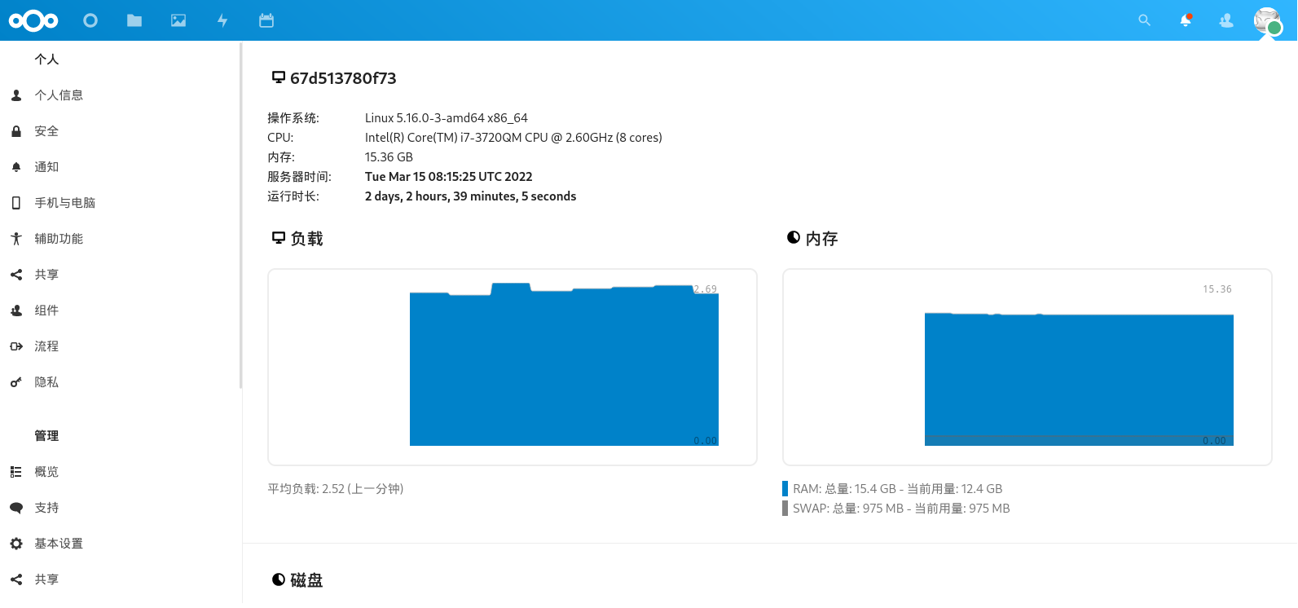Screen dimensions: 1298x608
Task: Select 安全 in the sidebar
Action: tap(46, 131)
